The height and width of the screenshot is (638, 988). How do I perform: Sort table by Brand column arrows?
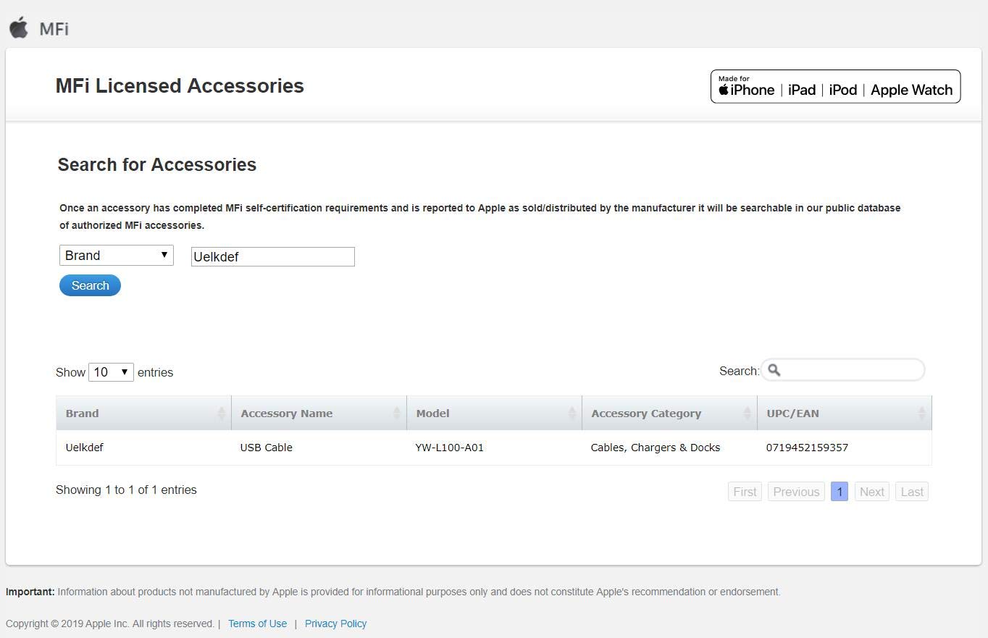pos(221,414)
